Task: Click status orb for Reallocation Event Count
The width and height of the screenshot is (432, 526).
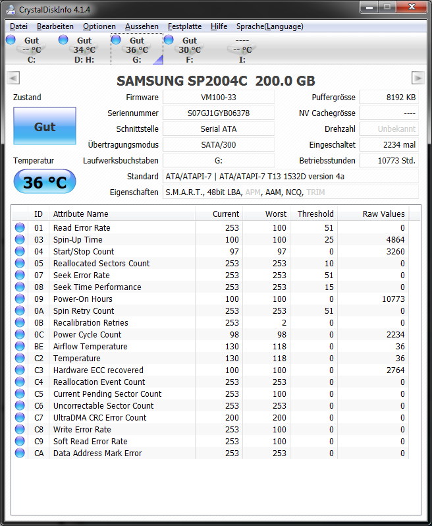Action: tap(20, 382)
